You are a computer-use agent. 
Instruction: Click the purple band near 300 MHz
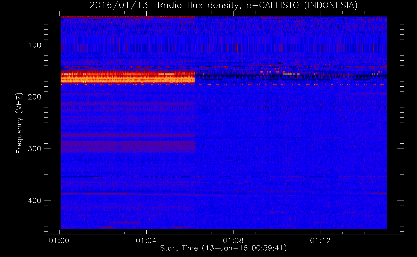coord(128,147)
